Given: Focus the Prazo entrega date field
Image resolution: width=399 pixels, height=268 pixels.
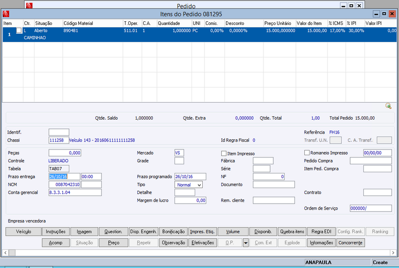Looking at the screenshot, I should click(x=63, y=177).
